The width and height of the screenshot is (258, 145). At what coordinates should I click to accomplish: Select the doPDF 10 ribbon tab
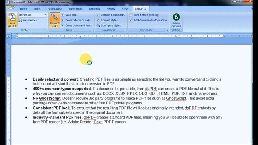[x=141, y=9]
